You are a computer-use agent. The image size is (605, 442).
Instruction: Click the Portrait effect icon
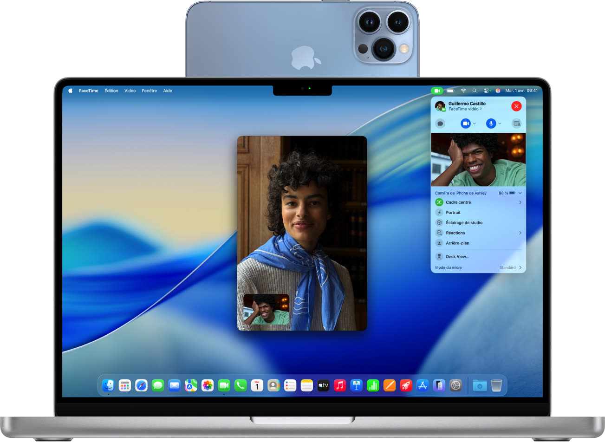click(439, 212)
